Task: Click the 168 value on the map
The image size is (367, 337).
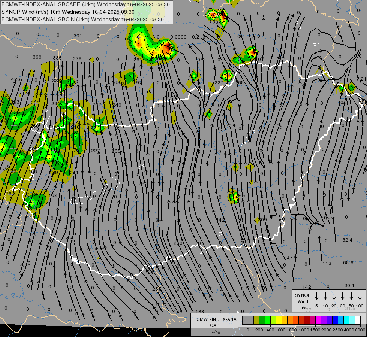Action: [x=200, y=312]
